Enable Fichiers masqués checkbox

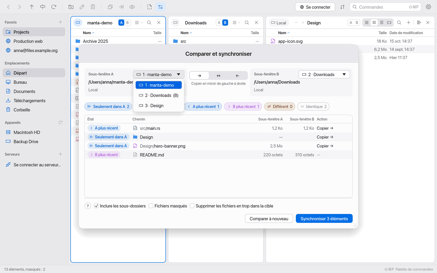click(151, 206)
